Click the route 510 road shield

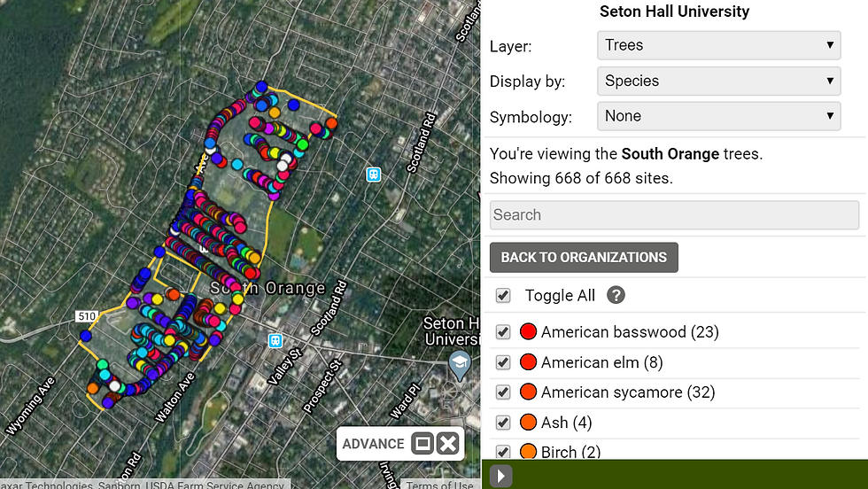coord(87,316)
